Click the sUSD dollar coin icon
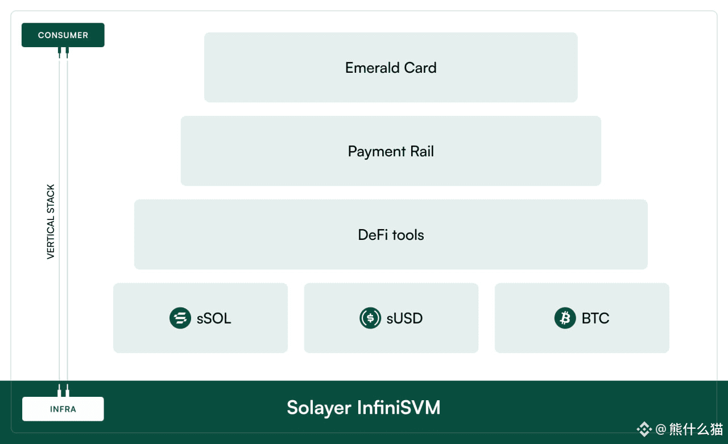728x444 pixels. coord(370,318)
